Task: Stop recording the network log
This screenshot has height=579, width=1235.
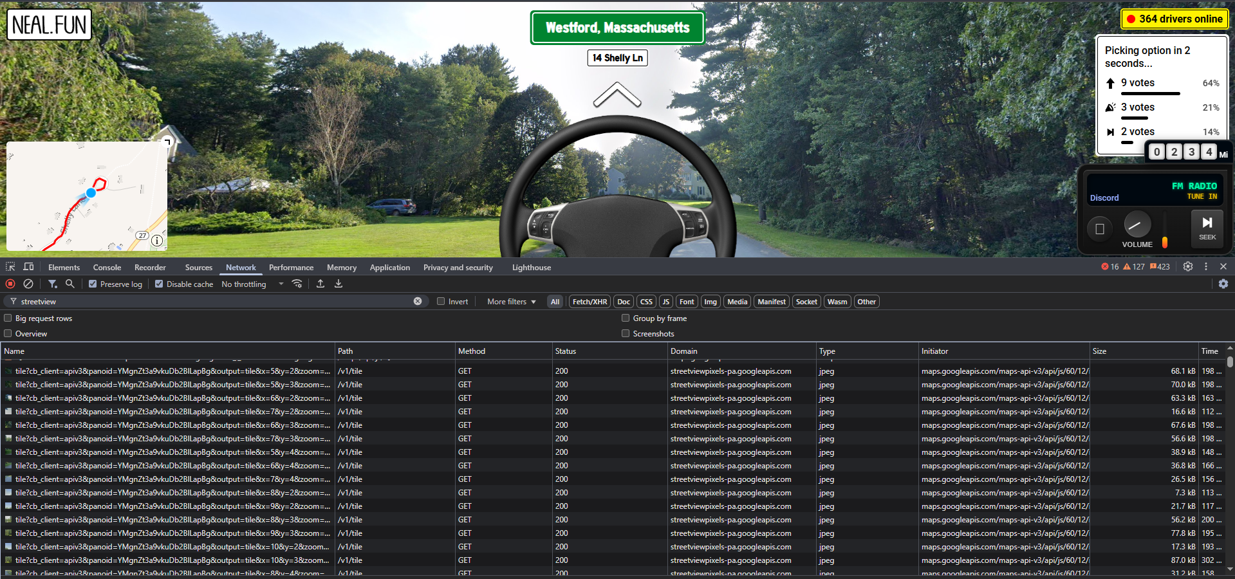Action: [x=10, y=284]
